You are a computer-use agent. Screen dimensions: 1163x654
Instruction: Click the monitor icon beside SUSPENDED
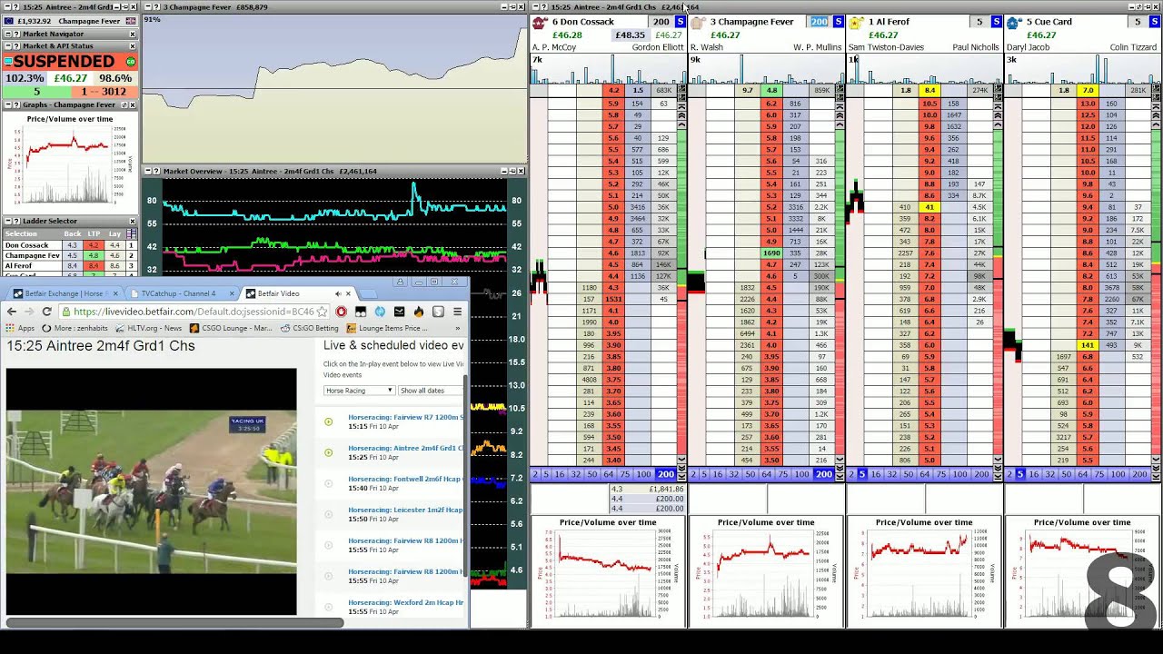pyautogui.click(x=8, y=62)
